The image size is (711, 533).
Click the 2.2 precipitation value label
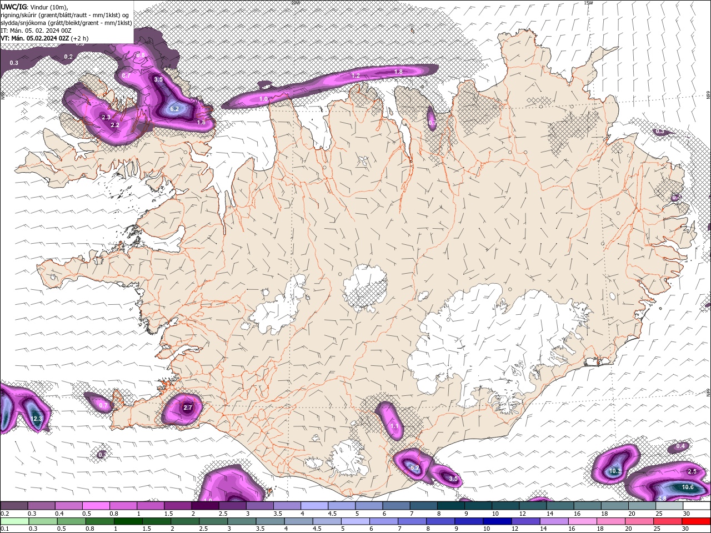pos(115,125)
